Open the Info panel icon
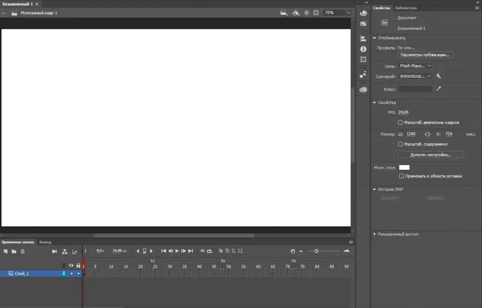482x308 pixels. click(363, 49)
